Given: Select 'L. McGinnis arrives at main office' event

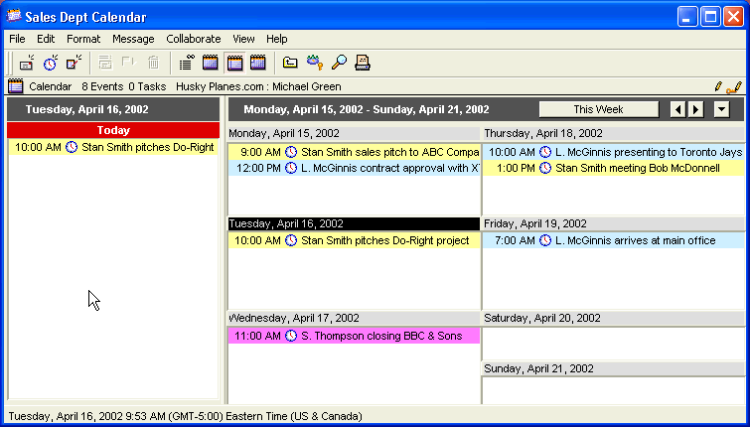Looking at the screenshot, I should [614, 240].
